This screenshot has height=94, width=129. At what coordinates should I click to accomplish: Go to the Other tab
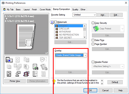(83, 10)
